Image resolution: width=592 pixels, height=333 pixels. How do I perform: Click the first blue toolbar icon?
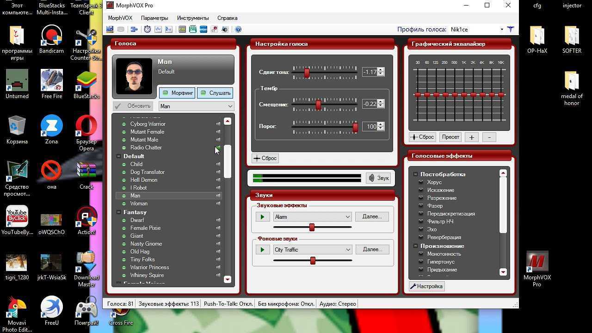click(x=110, y=29)
